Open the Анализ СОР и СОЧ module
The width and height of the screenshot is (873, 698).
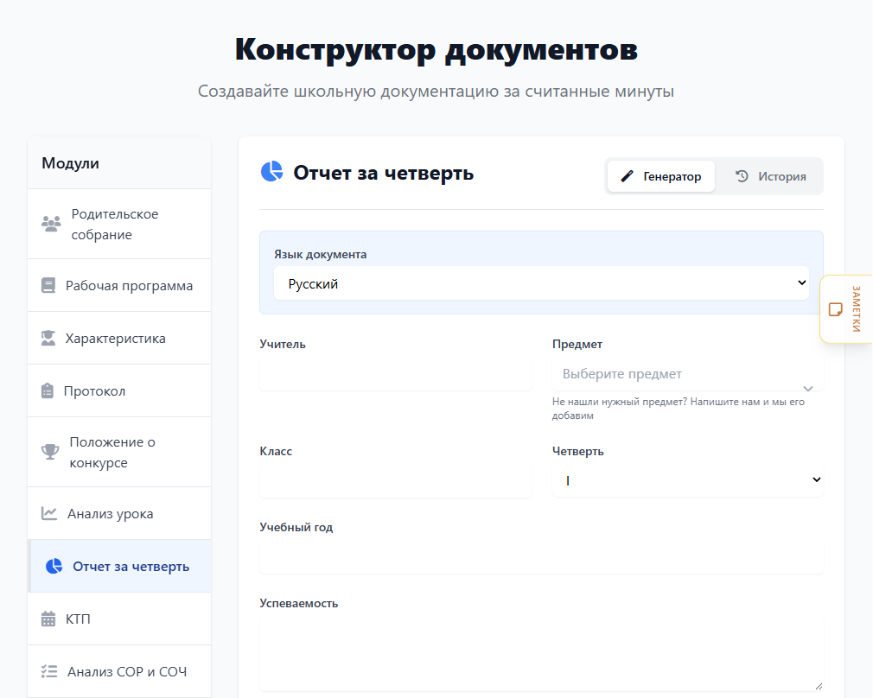point(119,671)
